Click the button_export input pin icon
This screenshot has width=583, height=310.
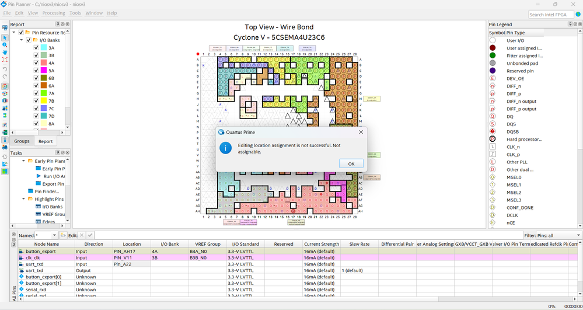coord(21,251)
